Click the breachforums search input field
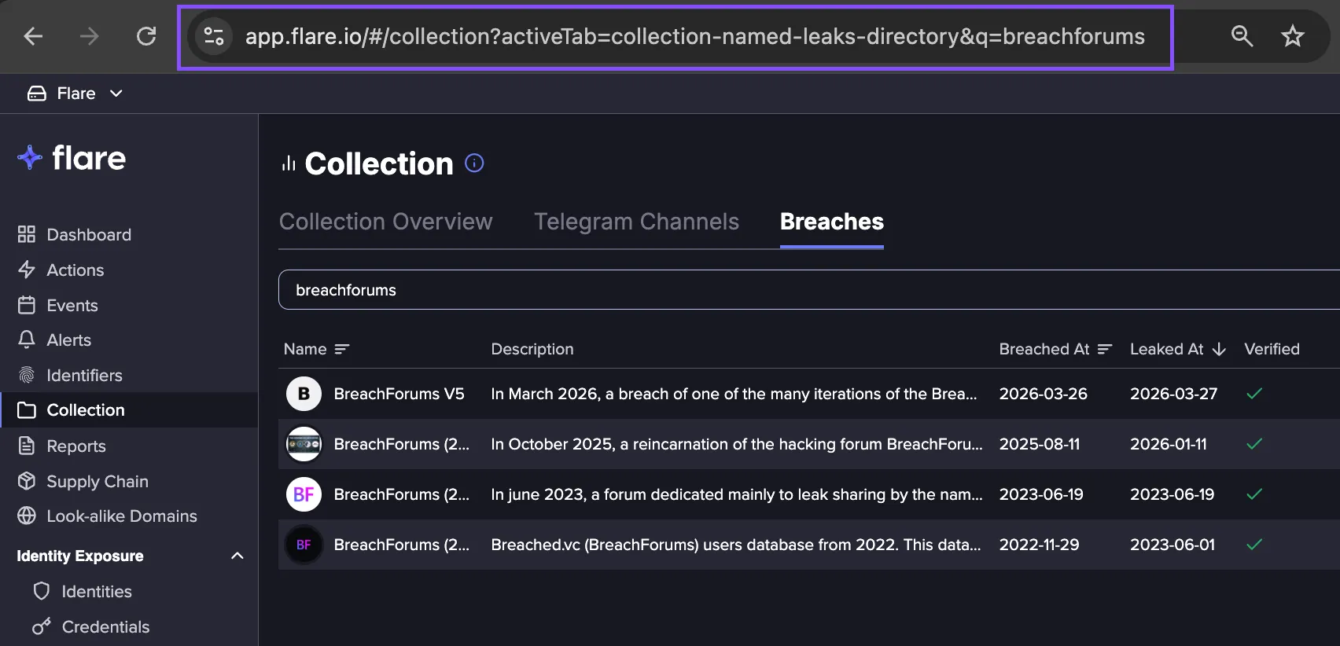 [809, 290]
